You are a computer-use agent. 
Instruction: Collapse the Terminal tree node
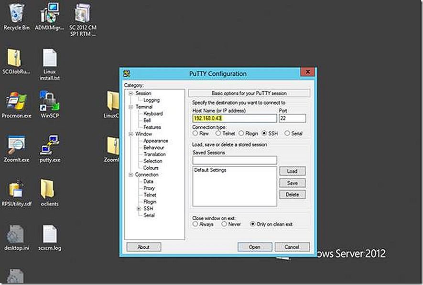(x=131, y=107)
